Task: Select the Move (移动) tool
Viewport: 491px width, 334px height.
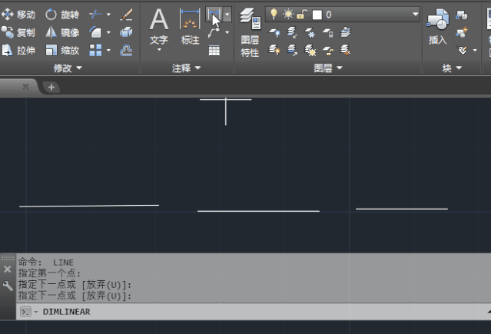Action: point(18,15)
